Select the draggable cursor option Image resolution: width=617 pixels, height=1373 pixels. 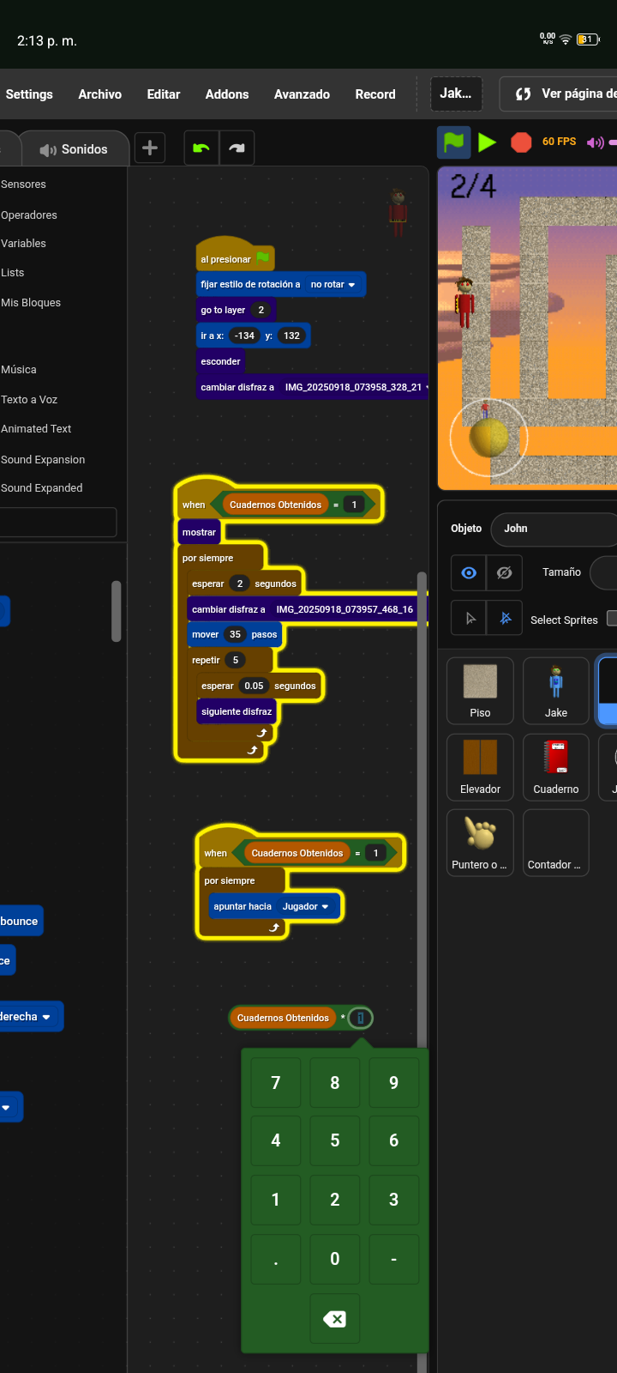click(x=470, y=618)
